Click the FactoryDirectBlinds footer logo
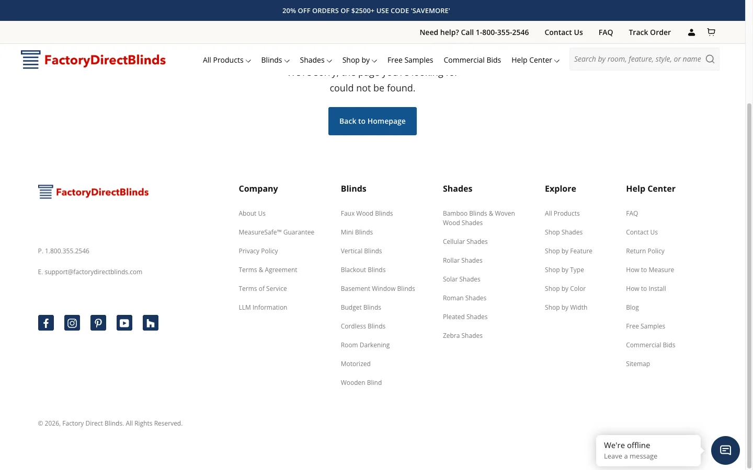Screen dimensions: 753x470 coord(93,192)
